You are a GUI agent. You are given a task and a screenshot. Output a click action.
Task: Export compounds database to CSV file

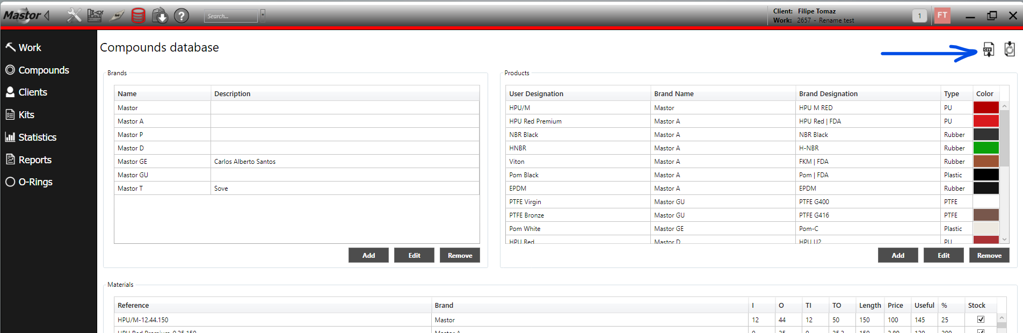point(989,49)
